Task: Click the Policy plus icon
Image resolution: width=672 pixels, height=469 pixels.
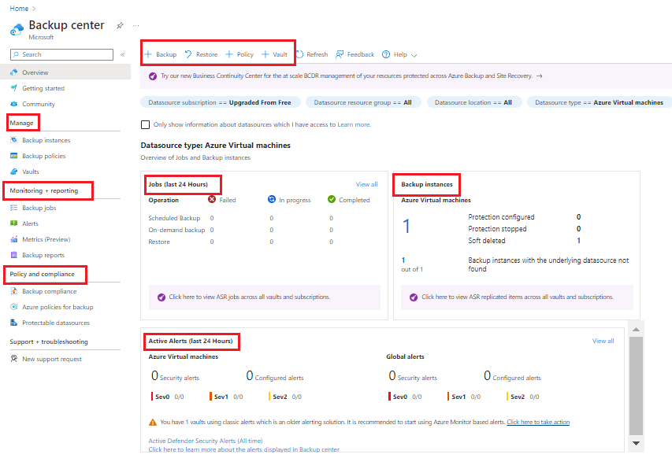Action: coord(228,54)
